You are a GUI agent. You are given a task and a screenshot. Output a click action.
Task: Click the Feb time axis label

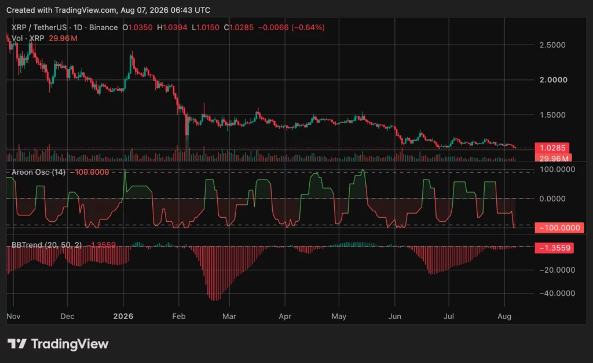[x=179, y=316]
